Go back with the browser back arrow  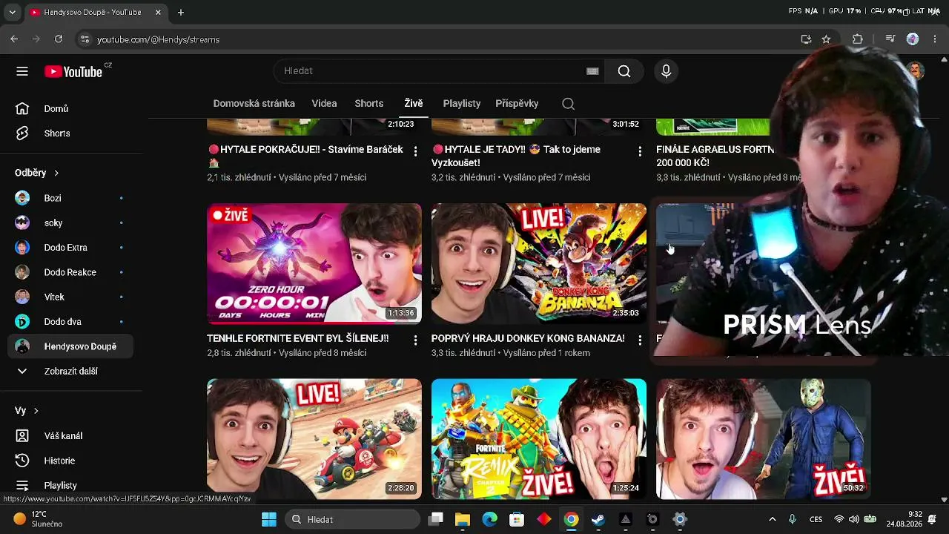pos(14,39)
